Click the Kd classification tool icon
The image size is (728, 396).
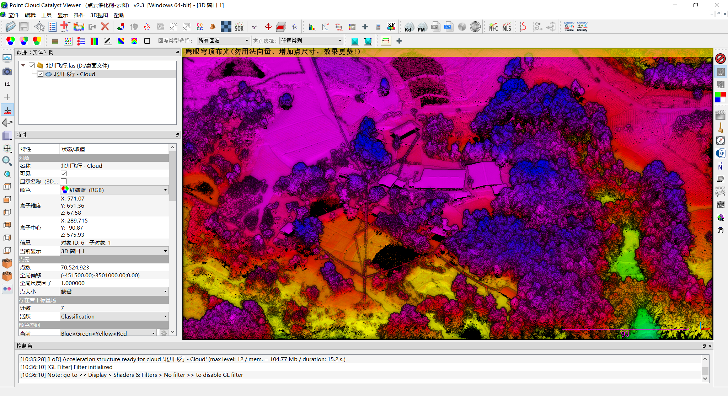pyautogui.click(x=409, y=28)
